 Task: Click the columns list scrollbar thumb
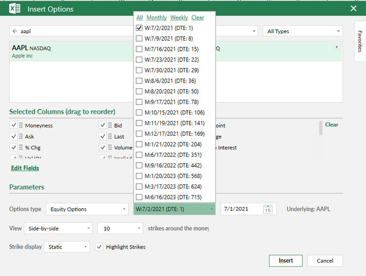click(x=321, y=128)
